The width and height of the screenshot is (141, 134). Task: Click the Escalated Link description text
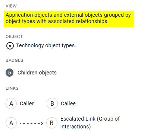tap(90, 123)
